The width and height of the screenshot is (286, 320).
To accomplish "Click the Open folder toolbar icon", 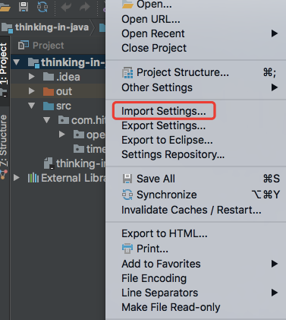I will point(5,7).
